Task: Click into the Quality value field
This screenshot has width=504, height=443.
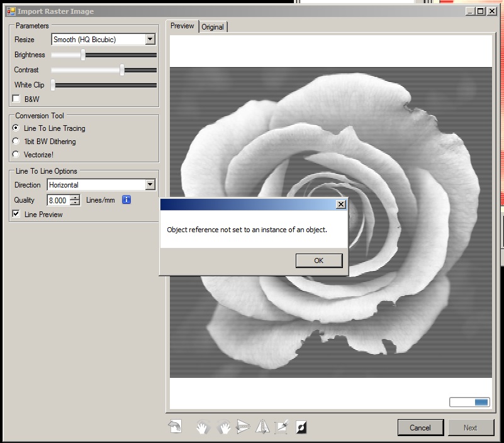Action: [58, 201]
